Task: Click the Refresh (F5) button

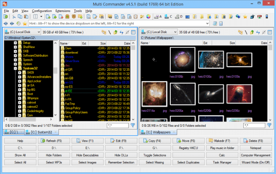Action: [54, 141]
